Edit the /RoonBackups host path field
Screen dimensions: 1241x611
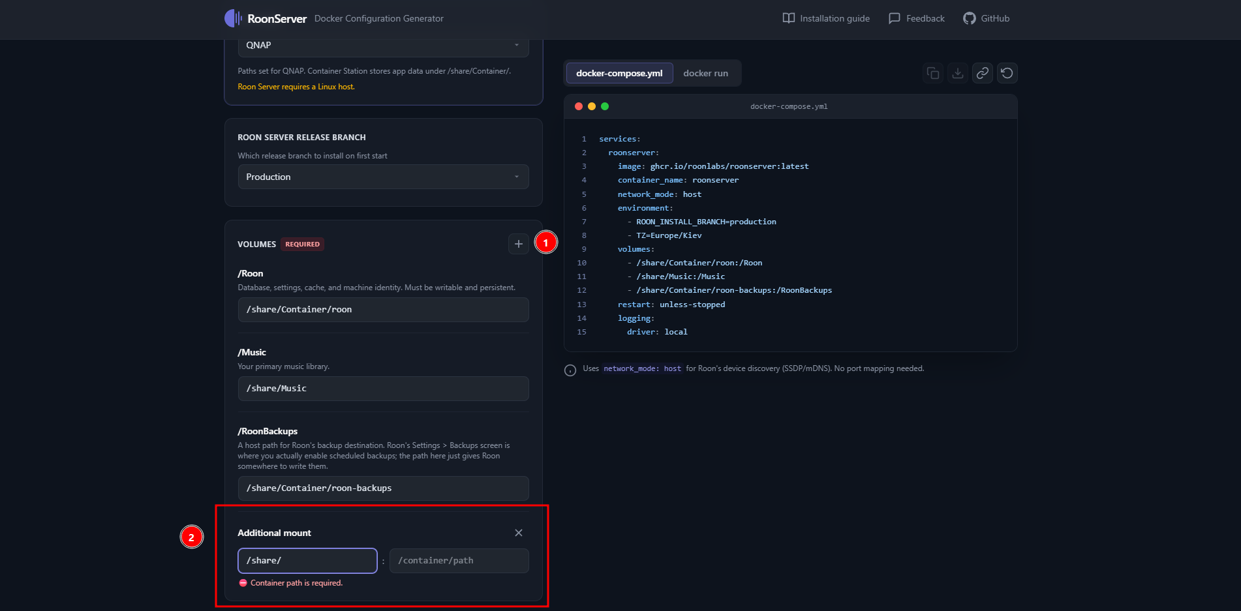(384, 488)
